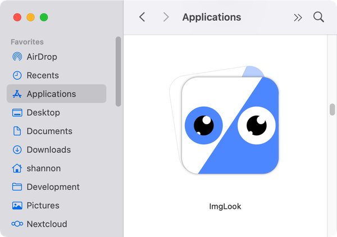Select the Applications sidebar item
The width and height of the screenshot is (337, 237).
51,94
